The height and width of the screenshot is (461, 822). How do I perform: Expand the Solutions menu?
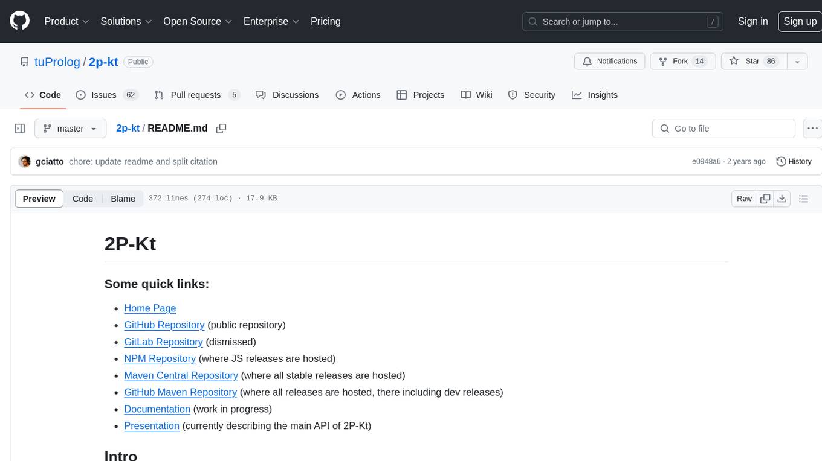[x=126, y=21]
